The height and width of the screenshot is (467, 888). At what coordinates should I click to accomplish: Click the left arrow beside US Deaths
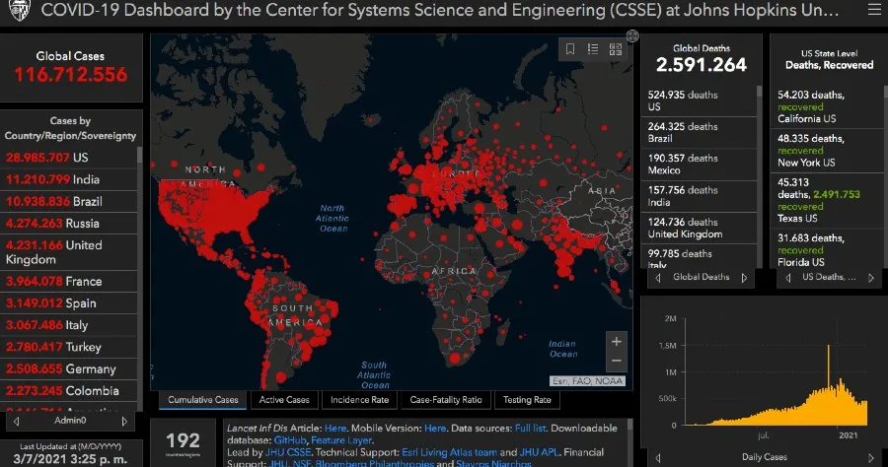click(x=786, y=278)
